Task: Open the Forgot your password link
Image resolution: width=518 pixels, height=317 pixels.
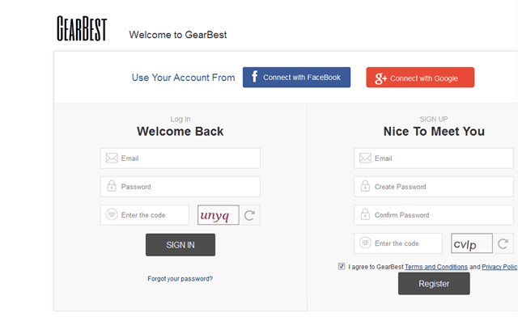Action: click(x=180, y=279)
